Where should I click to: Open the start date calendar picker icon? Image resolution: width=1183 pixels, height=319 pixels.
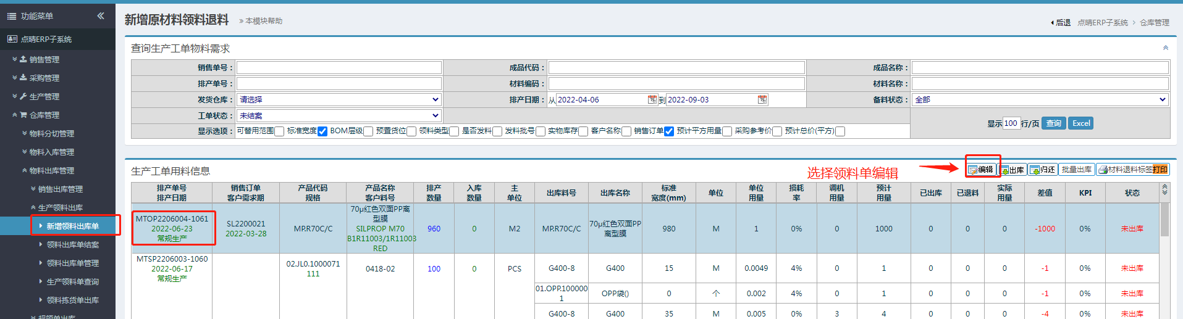(652, 100)
